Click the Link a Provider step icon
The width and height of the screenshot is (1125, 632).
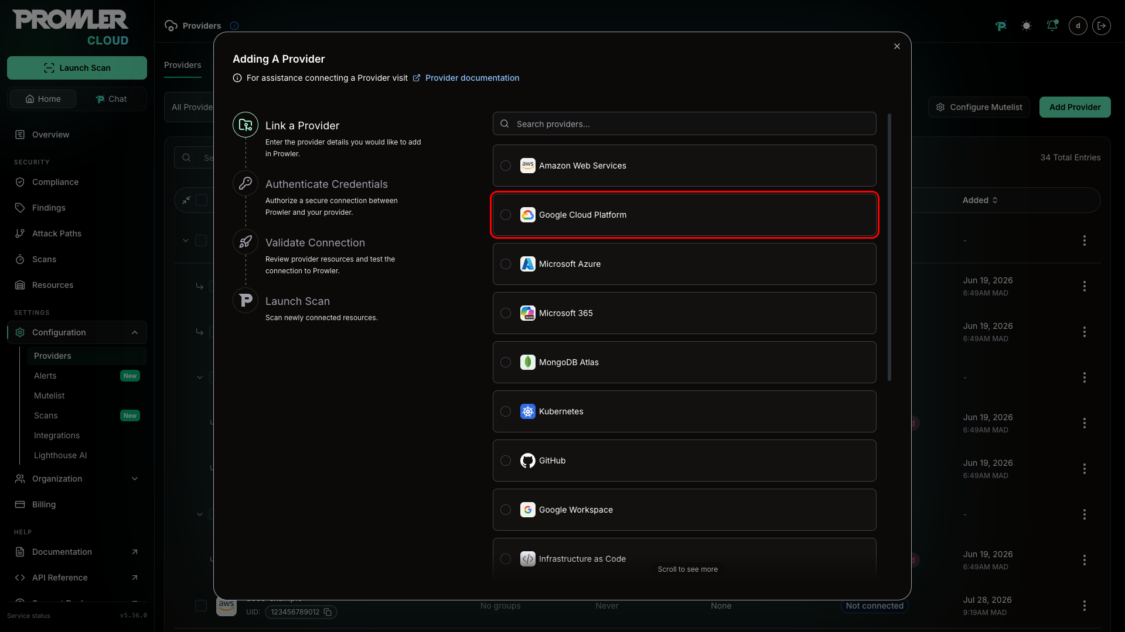(246, 125)
